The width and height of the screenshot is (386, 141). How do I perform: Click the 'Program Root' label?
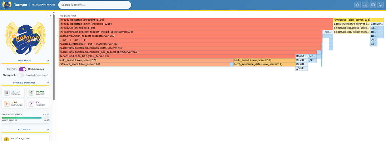point(68,16)
